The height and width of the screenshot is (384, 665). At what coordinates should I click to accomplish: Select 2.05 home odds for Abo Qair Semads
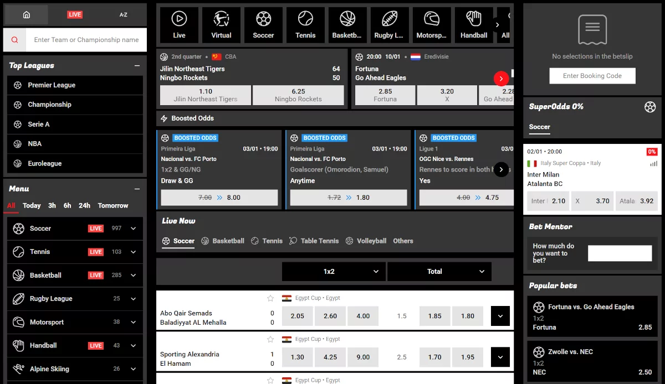tap(298, 316)
